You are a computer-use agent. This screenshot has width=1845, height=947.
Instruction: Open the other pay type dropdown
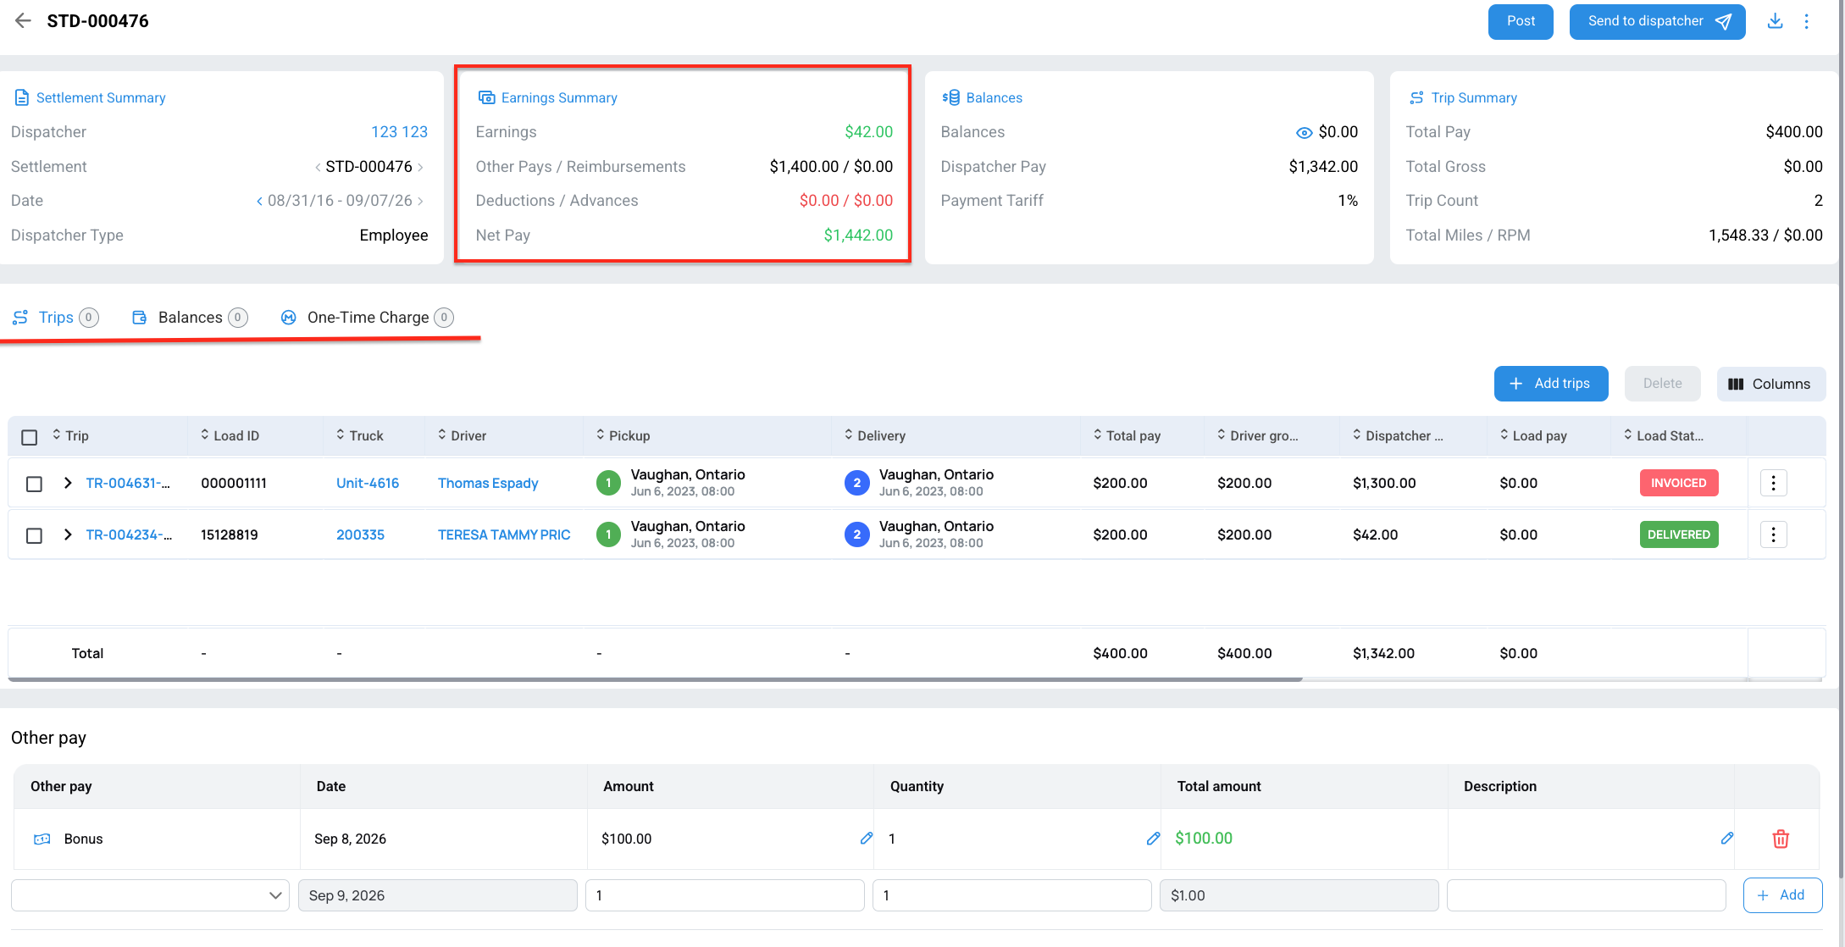pyautogui.click(x=150, y=895)
